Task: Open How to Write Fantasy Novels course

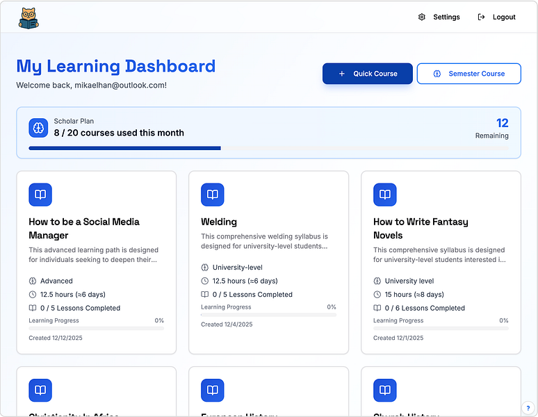Action: (x=421, y=229)
